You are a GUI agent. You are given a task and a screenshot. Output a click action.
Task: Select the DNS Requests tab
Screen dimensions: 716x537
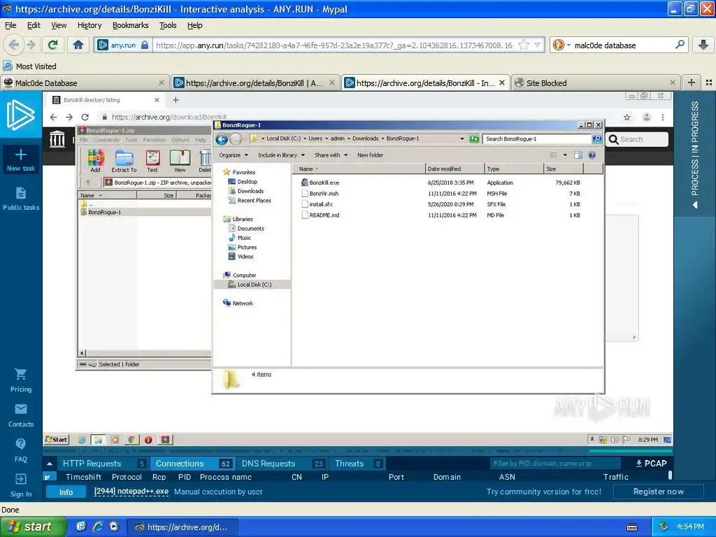(x=281, y=464)
